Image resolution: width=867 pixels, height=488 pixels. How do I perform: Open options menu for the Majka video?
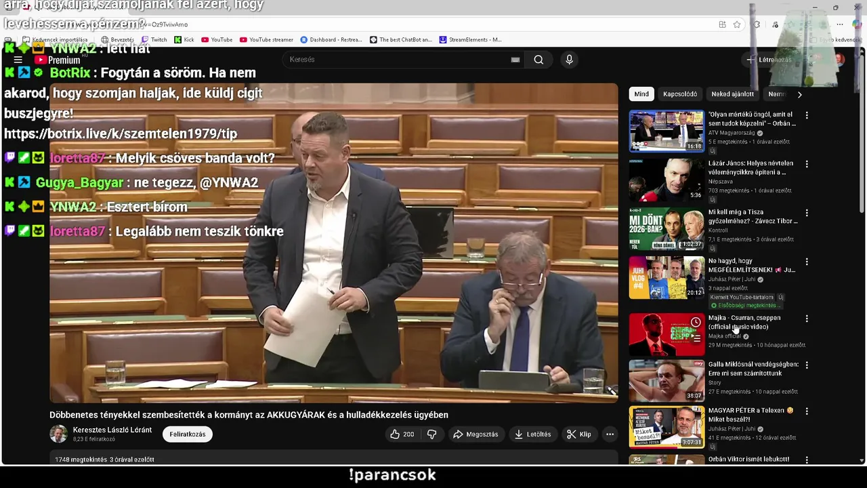pos(806,319)
